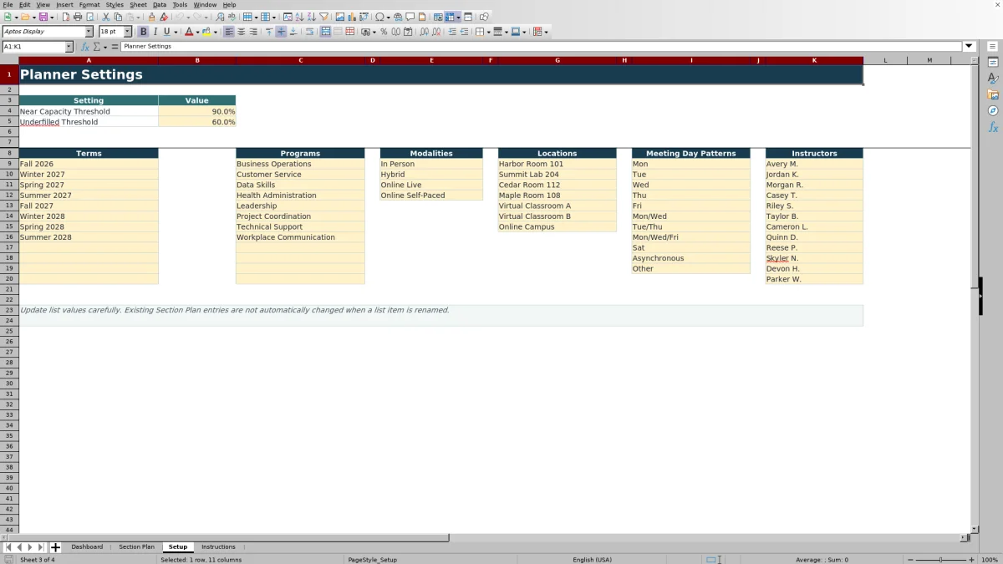Image resolution: width=1003 pixels, height=564 pixels.
Task: Click the Align Top icon
Action: point(269,32)
